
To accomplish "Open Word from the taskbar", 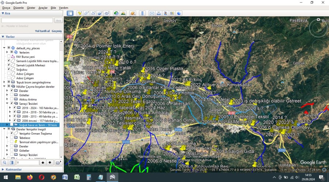I will 65,177.
